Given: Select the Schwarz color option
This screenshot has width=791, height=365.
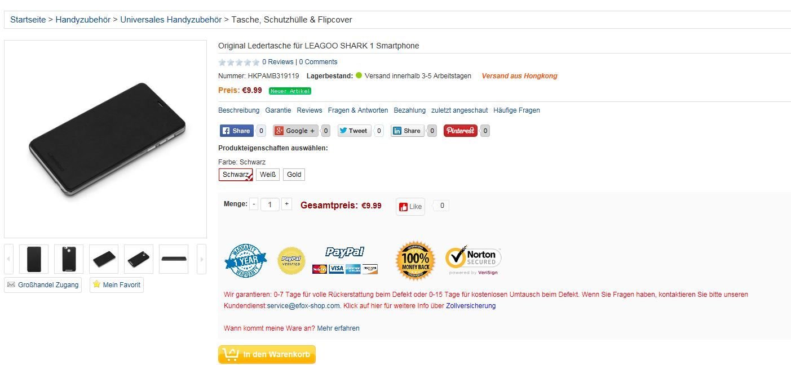Looking at the screenshot, I should (236, 175).
